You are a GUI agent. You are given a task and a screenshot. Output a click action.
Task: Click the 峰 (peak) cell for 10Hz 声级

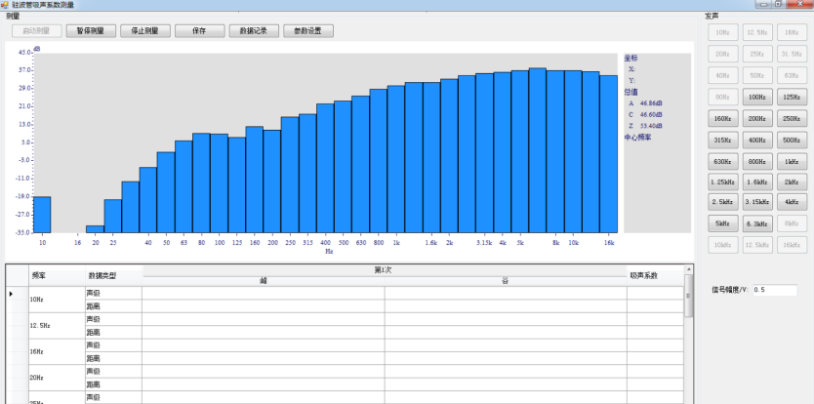pyautogui.click(x=263, y=293)
